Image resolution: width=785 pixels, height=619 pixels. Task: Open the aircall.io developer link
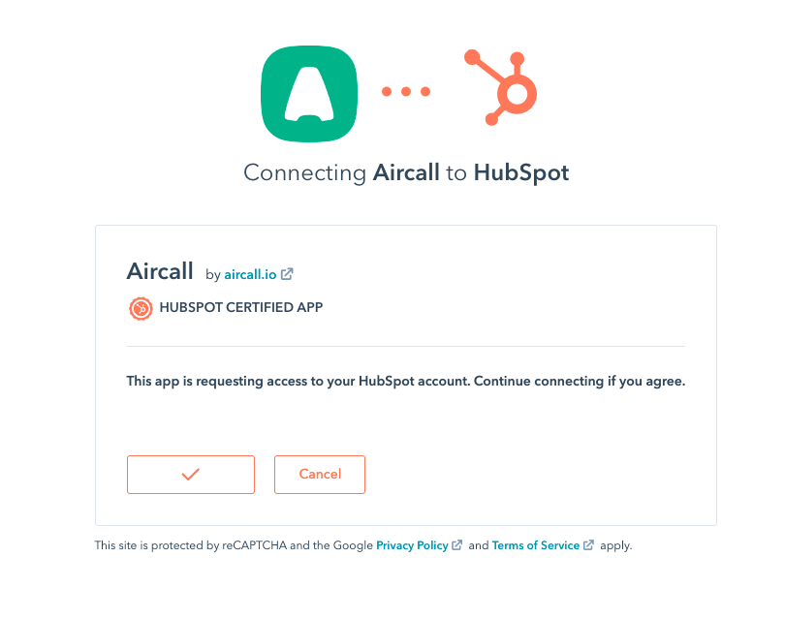(250, 274)
